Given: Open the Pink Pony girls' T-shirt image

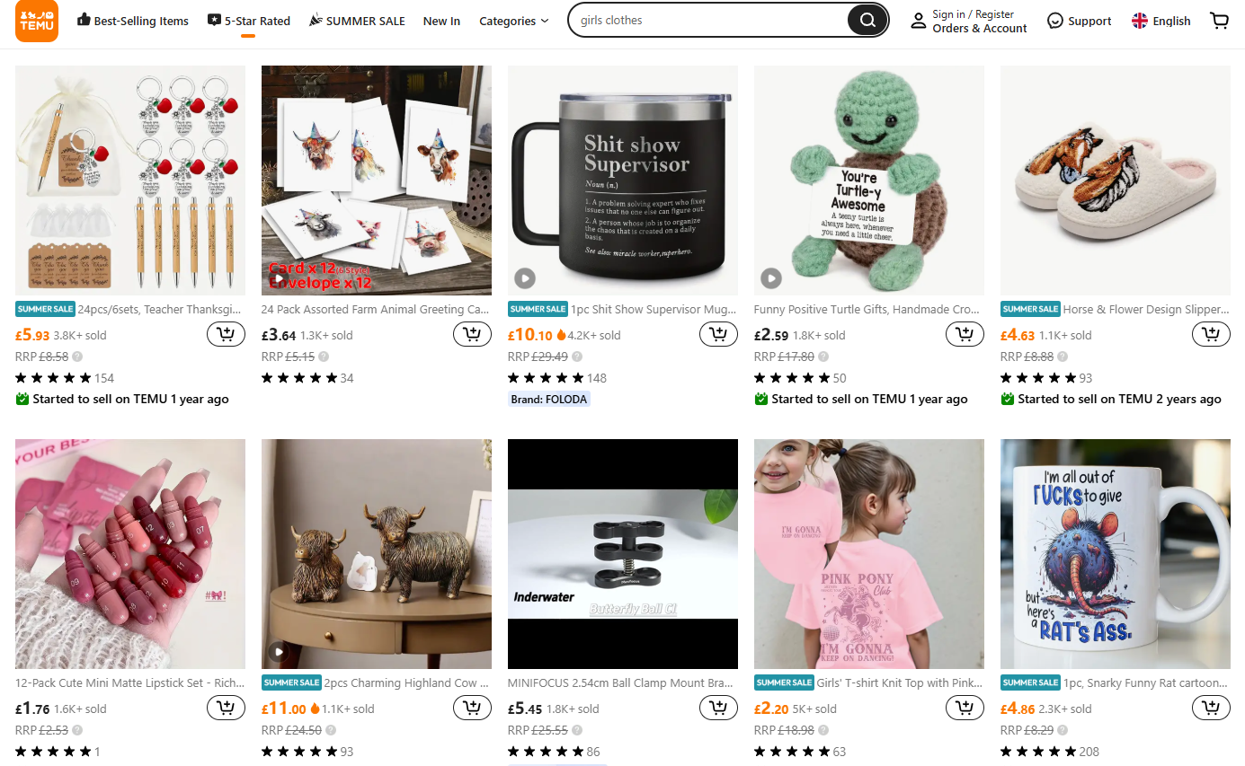Looking at the screenshot, I should (x=869, y=554).
